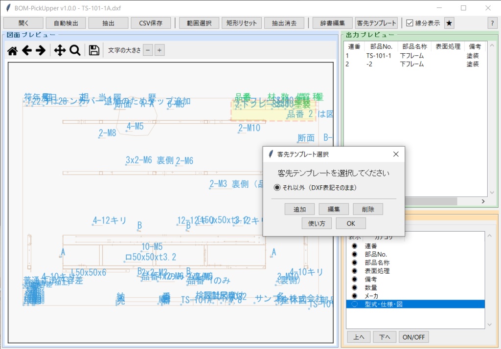Click 追加 in the template dialog
501x349 pixels.
[x=300, y=209]
